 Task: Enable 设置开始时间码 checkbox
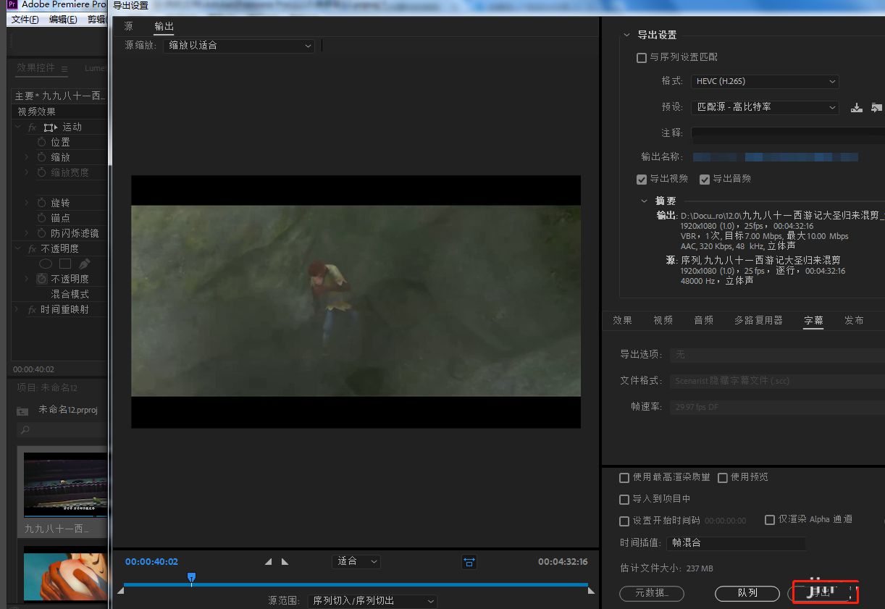624,521
